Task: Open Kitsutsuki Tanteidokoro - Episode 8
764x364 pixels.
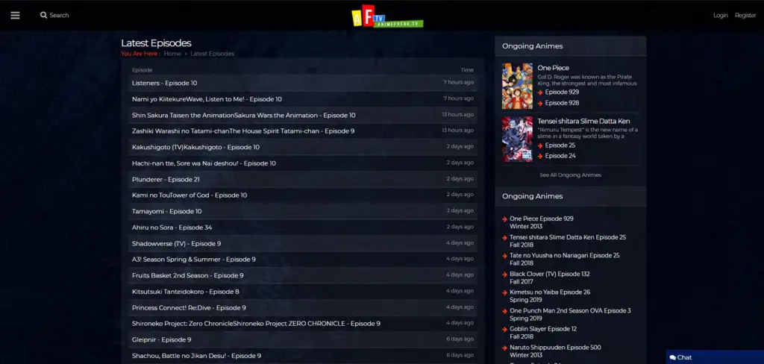Action: (x=186, y=292)
